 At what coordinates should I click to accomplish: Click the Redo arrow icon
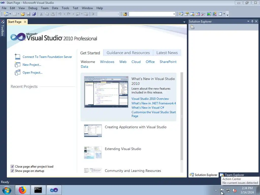[69, 14]
